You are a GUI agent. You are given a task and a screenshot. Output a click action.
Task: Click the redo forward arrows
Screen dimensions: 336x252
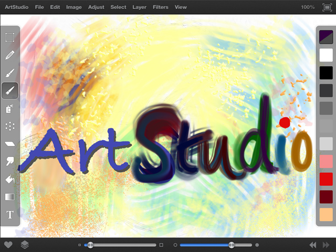point(326,245)
